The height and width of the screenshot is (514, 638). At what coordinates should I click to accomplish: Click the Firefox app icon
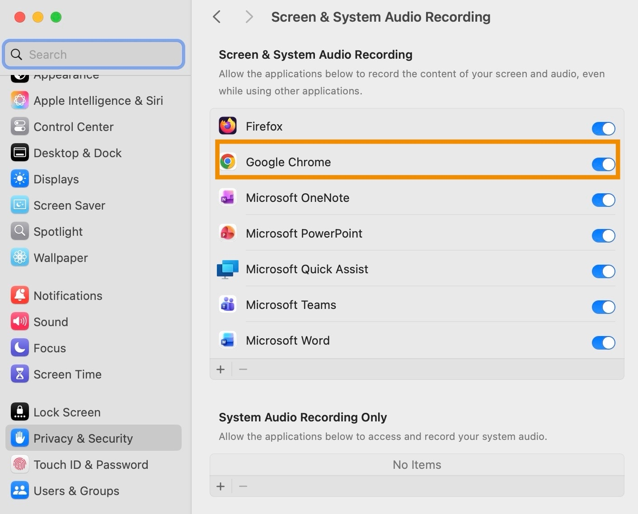pos(228,126)
